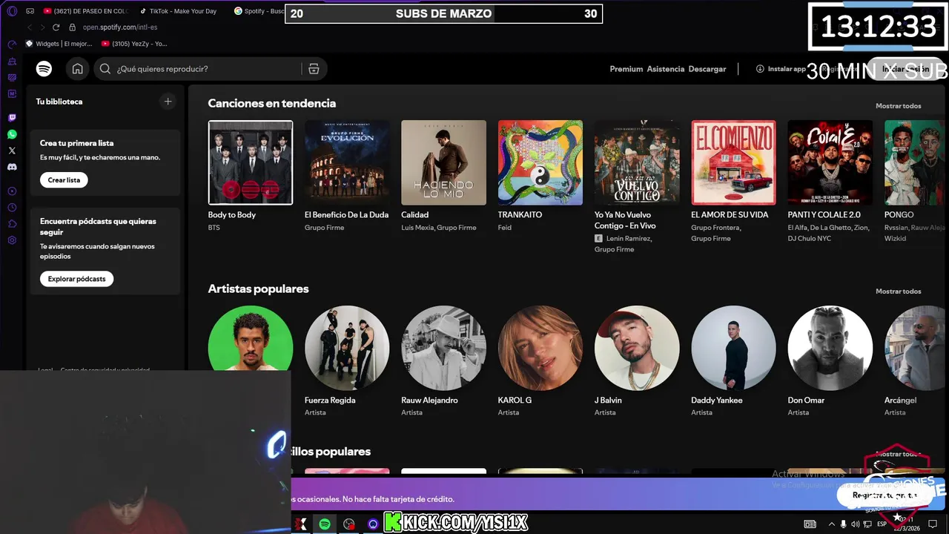Open extensions cube icon in sidebar
The image size is (949, 534).
click(12, 224)
